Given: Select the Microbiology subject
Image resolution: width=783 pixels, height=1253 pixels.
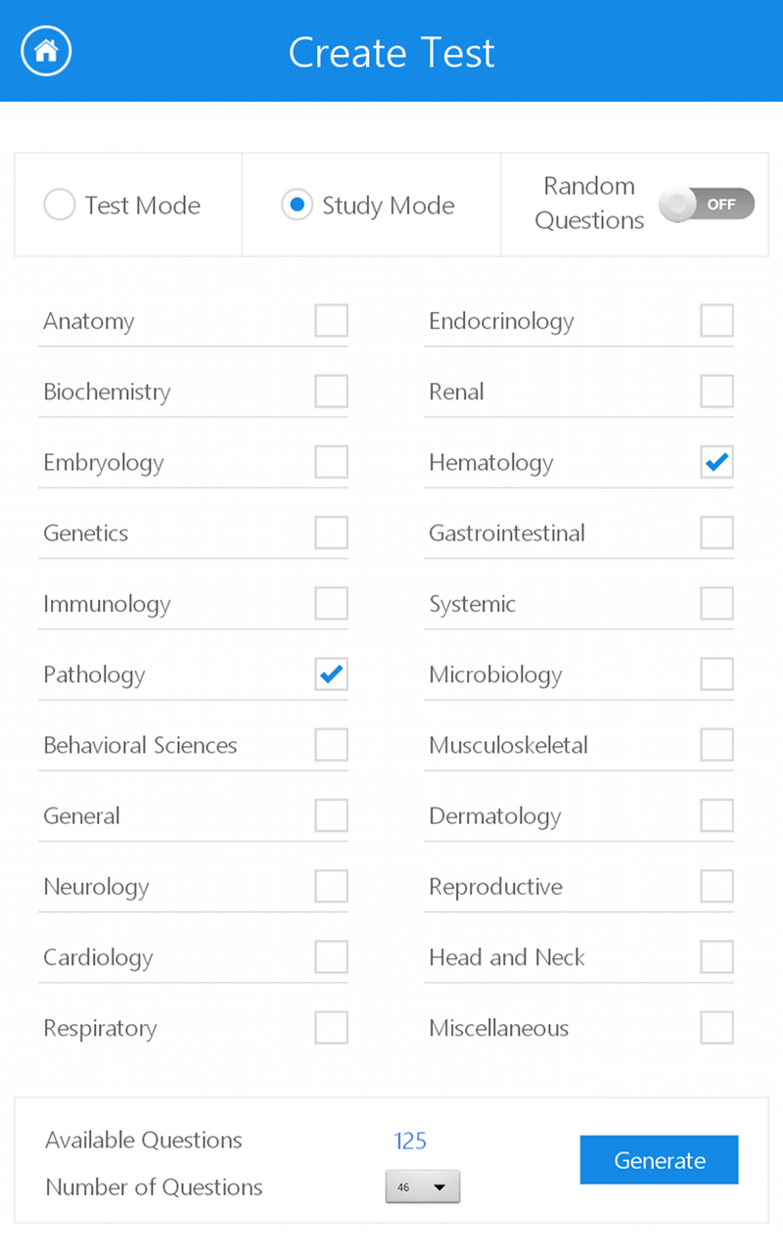Looking at the screenshot, I should [717, 674].
